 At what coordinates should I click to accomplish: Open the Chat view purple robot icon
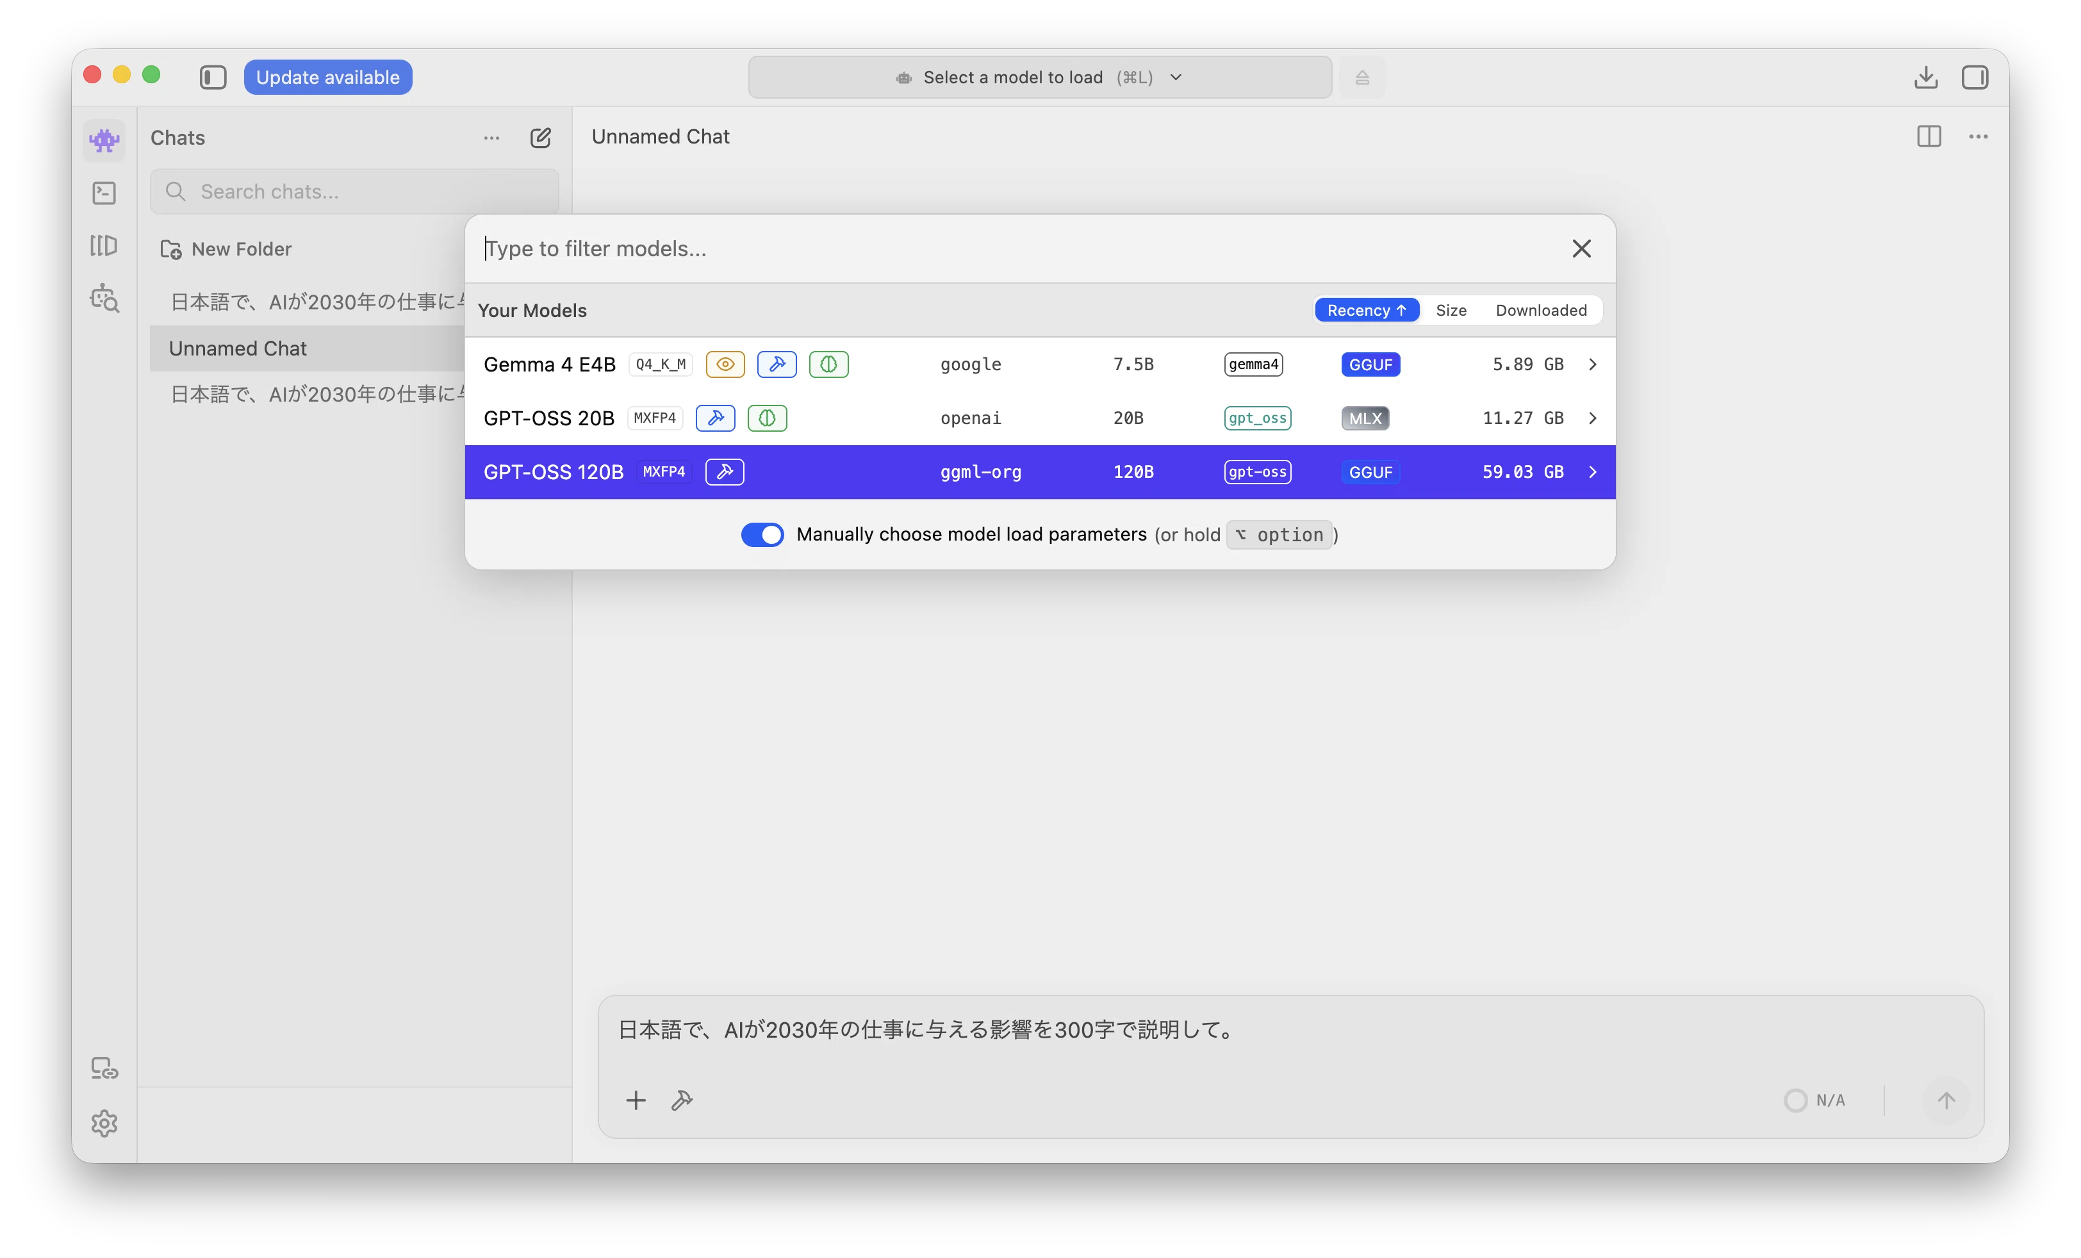point(104,139)
